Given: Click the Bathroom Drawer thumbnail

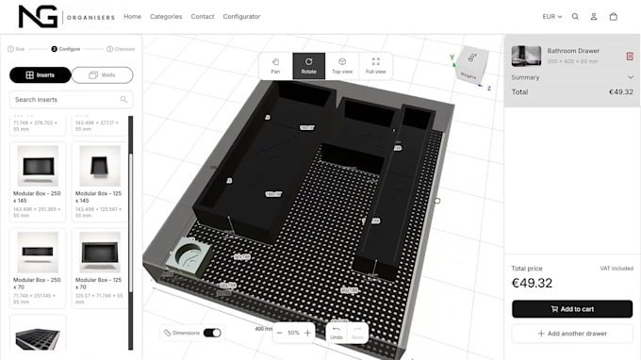Looking at the screenshot, I should (x=526, y=56).
